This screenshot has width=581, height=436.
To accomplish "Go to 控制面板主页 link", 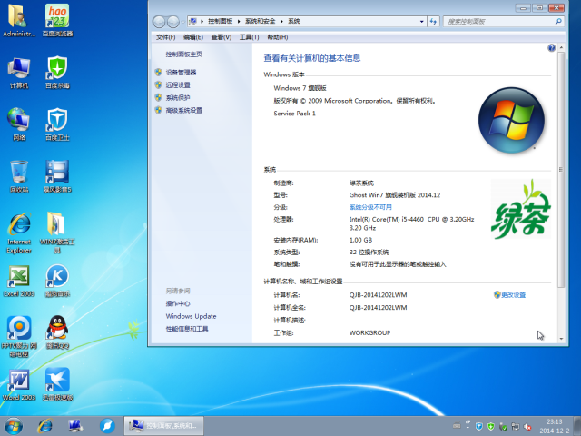I will [x=183, y=54].
